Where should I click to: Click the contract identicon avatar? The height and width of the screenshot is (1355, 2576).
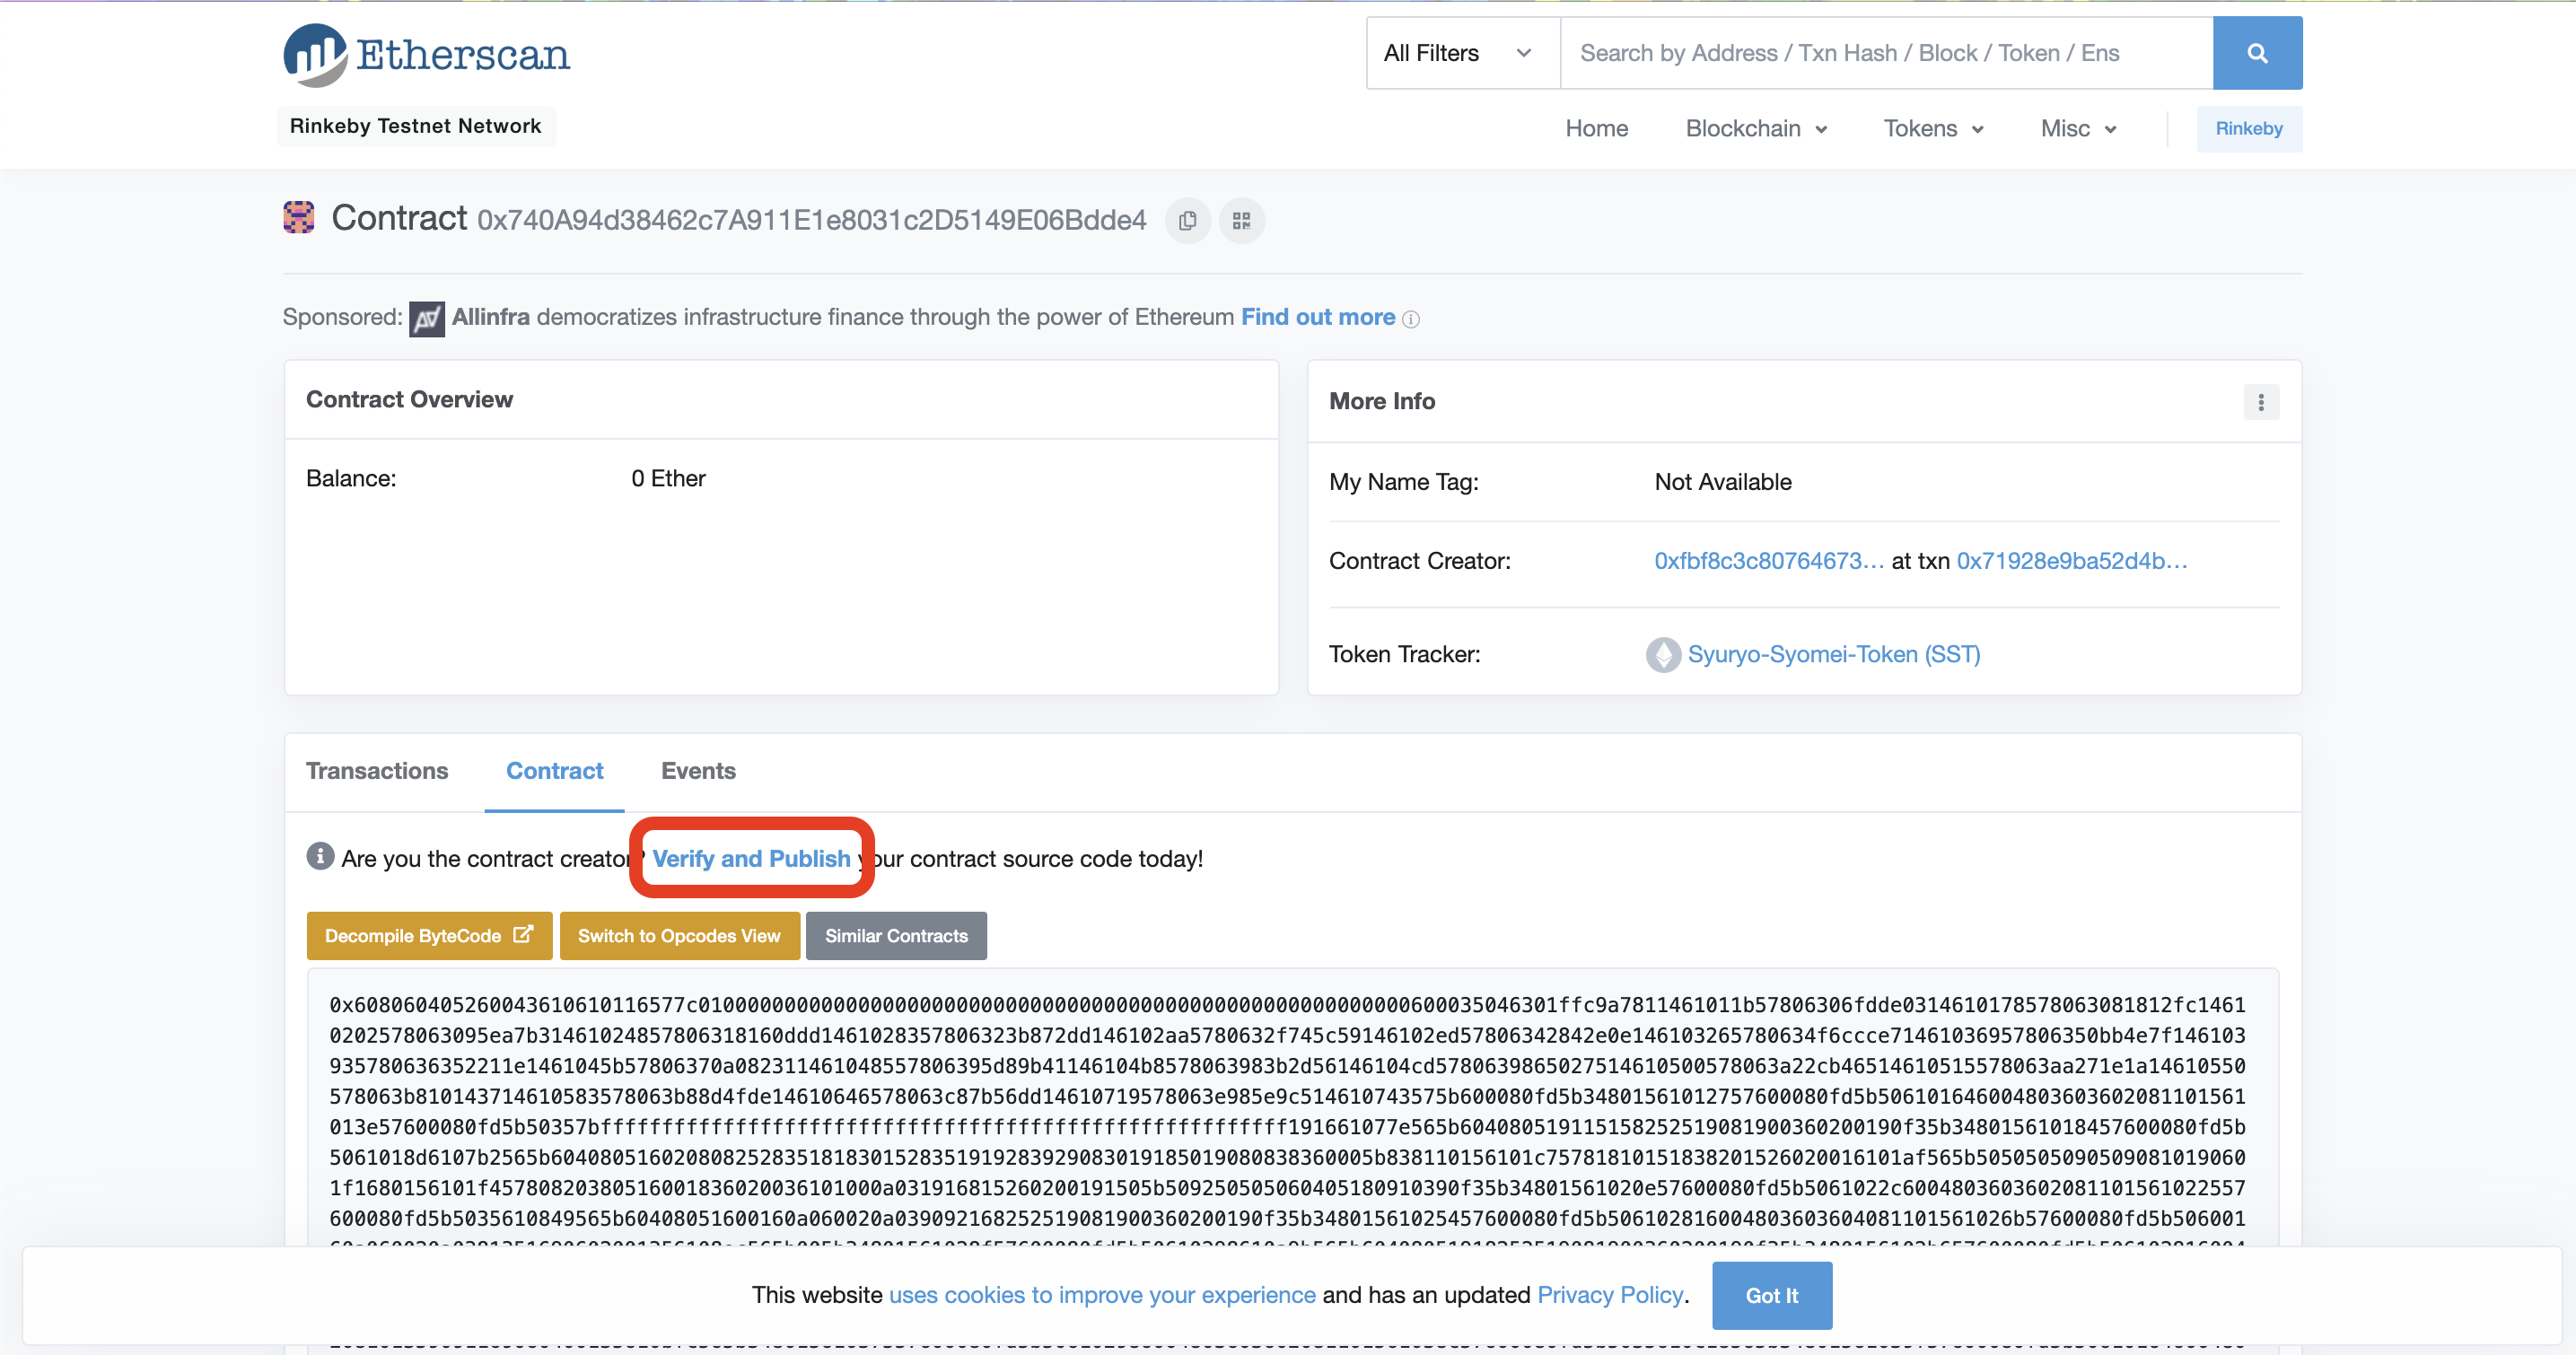tap(299, 217)
